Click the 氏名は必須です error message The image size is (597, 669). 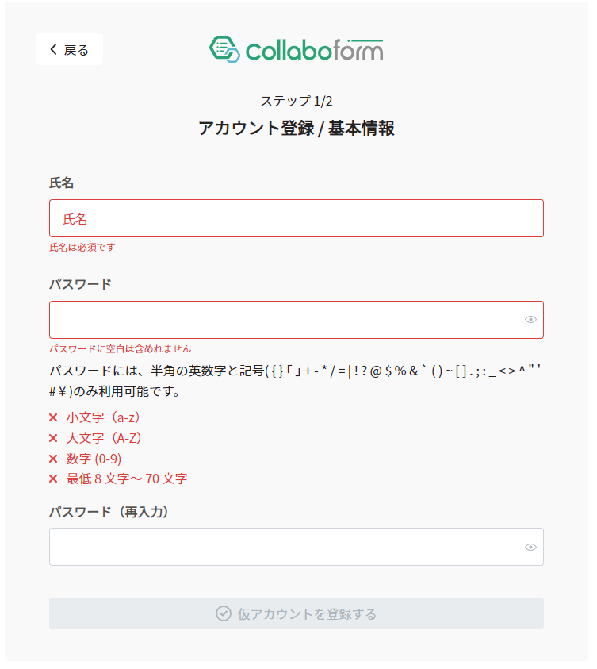(82, 247)
